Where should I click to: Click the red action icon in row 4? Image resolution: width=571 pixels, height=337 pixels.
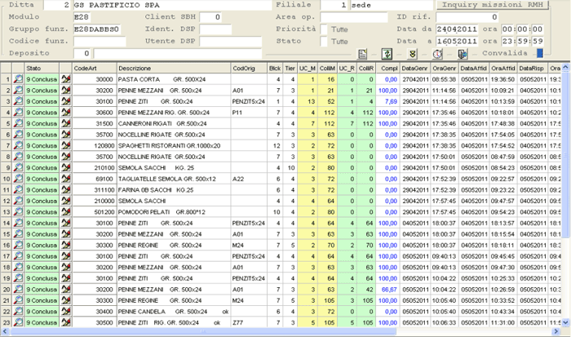[66, 113]
